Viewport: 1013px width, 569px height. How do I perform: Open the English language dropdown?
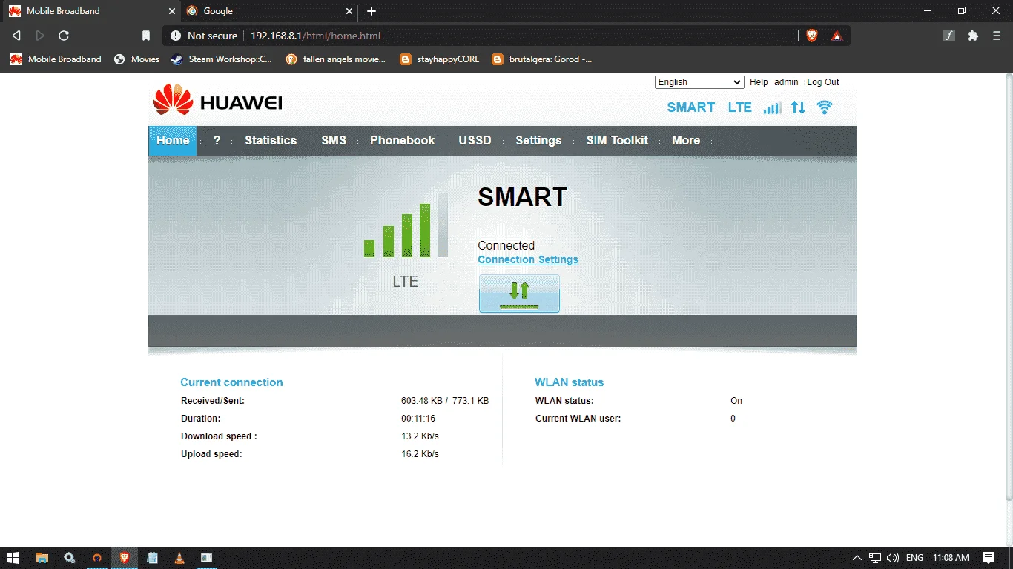pyautogui.click(x=699, y=82)
